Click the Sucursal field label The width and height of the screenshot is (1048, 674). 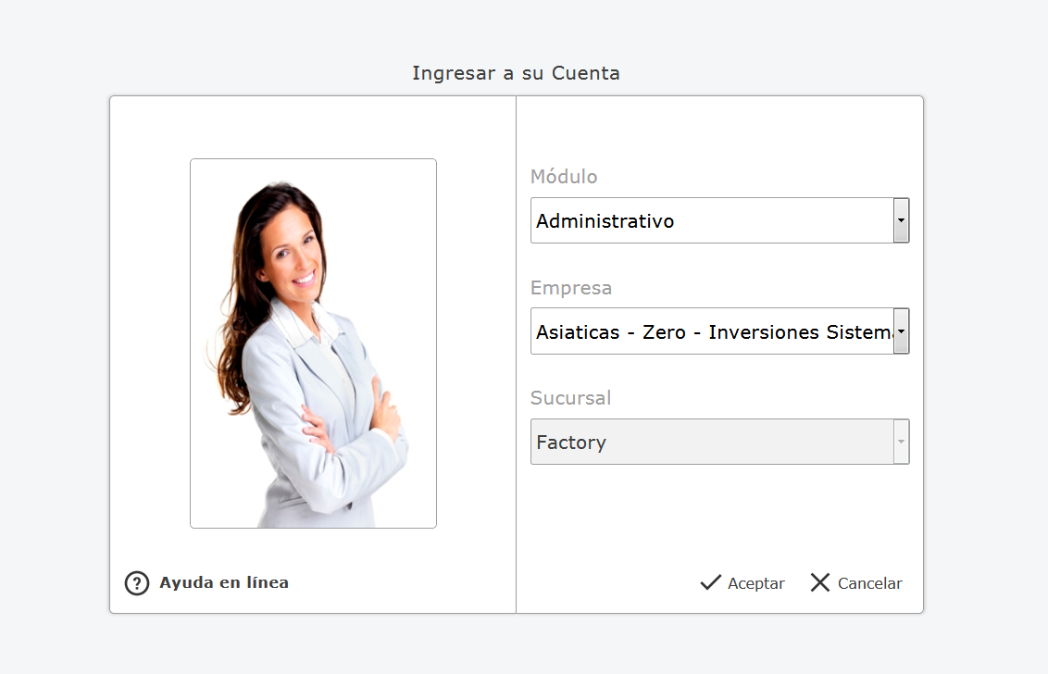click(x=571, y=398)
